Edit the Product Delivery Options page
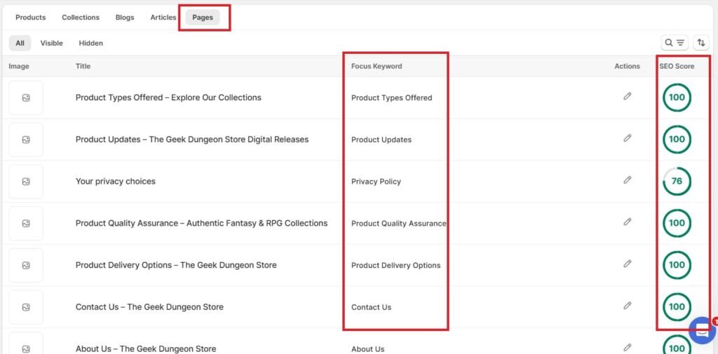The height and width of the screenshot is (354, 718). [628, 264]
